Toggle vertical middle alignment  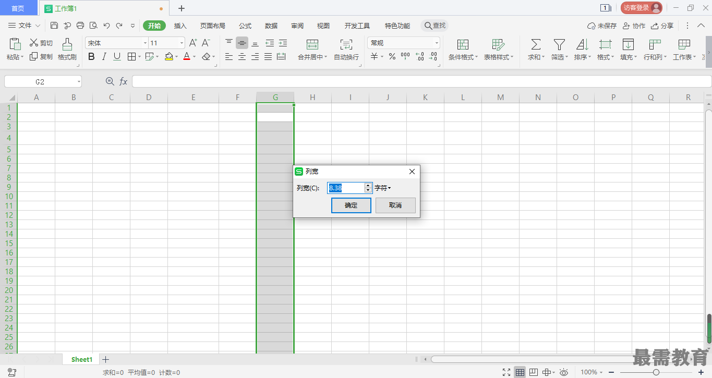click(x=242, y=43)
